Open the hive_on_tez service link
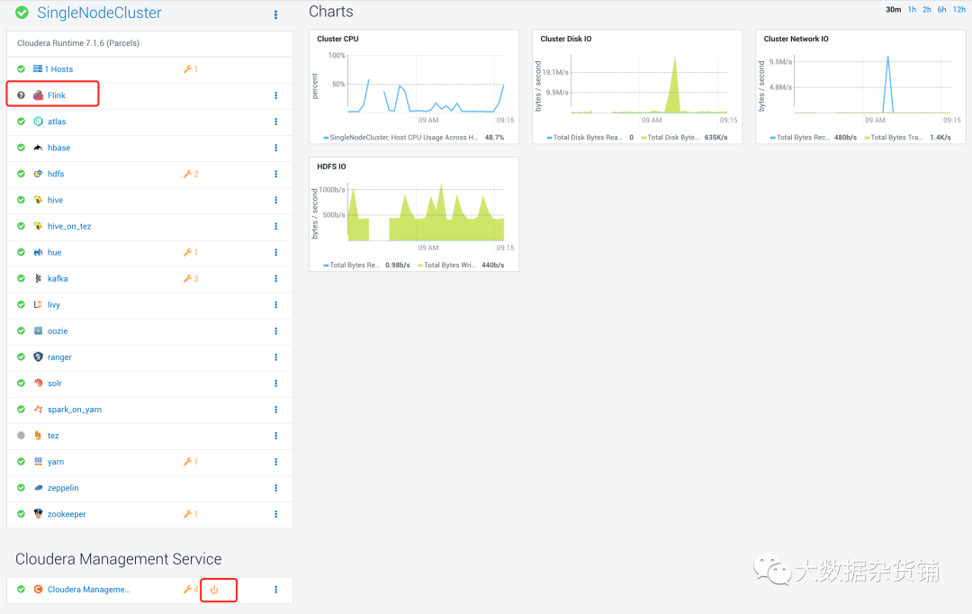The width and height of the screenshot is (972, 614). tap(69, 226)
